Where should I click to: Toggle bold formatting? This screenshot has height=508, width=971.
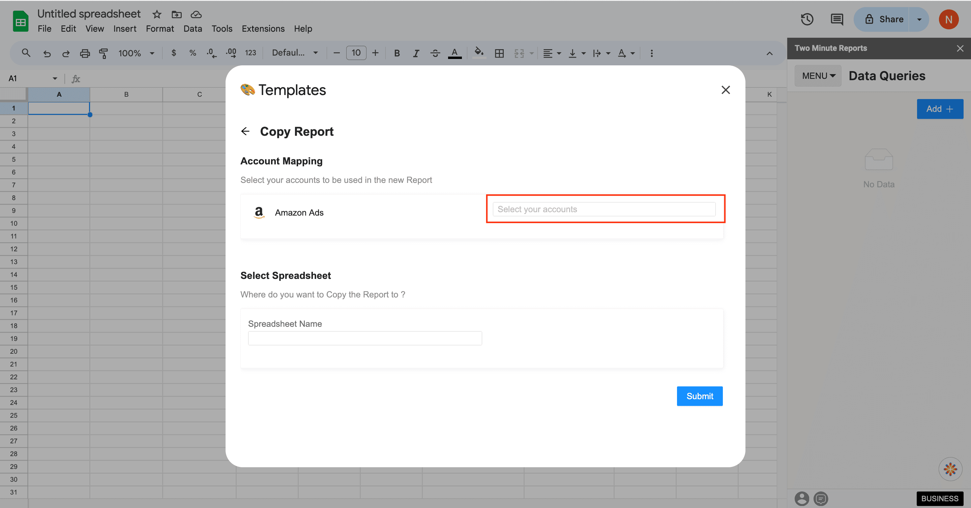coord(396,53)
